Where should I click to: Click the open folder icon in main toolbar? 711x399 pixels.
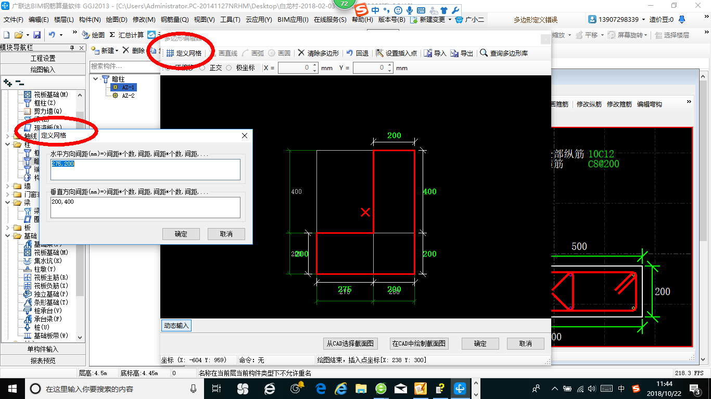coord(18,35)
